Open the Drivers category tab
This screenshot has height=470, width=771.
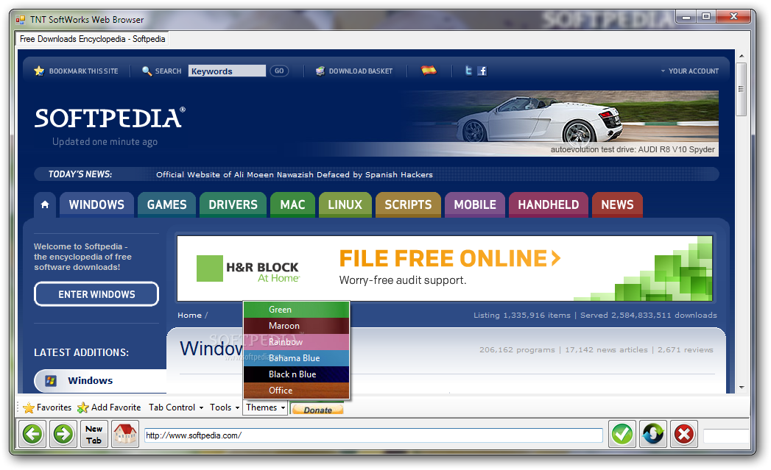click(233, 204)
